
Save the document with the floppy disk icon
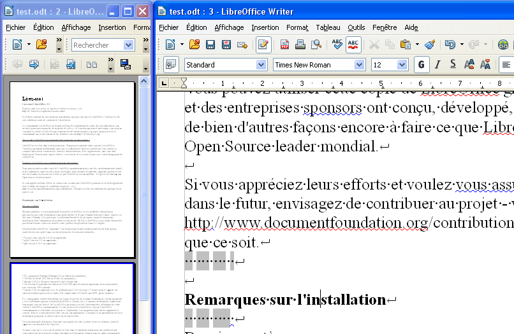[x=210, y=45]
